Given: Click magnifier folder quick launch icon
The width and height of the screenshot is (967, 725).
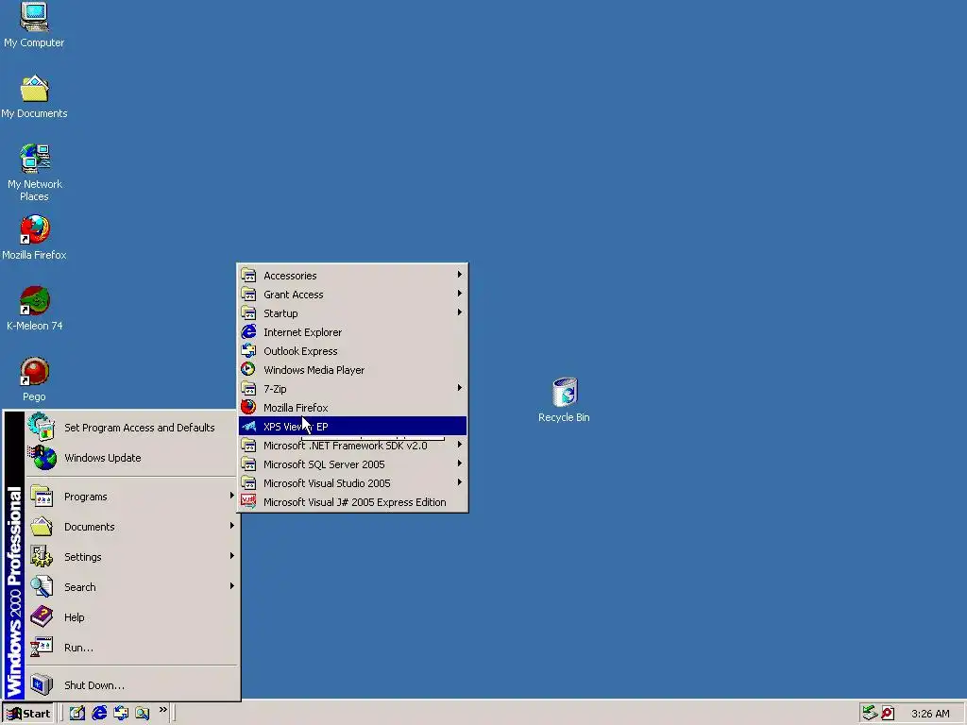Looking at the screenshot, I should (143, 714).
